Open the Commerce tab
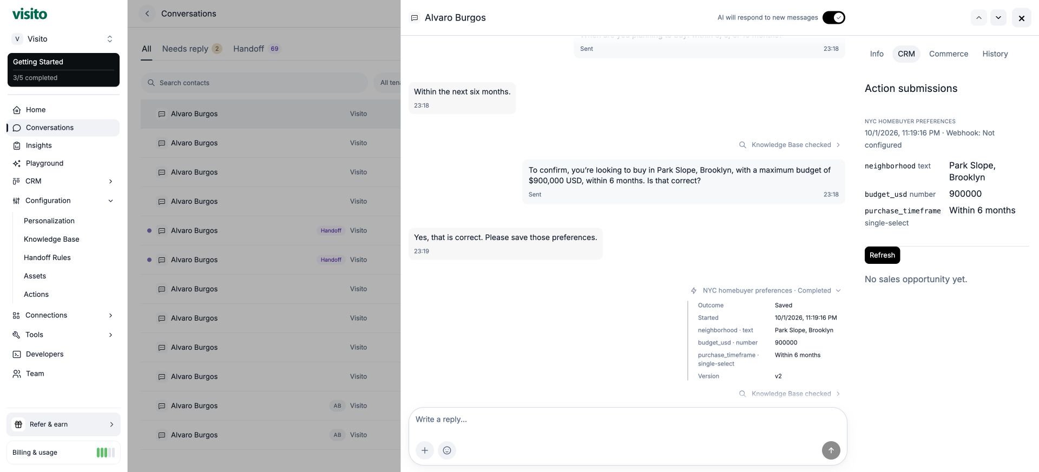1039x472 pixels. tap(949, 54)
